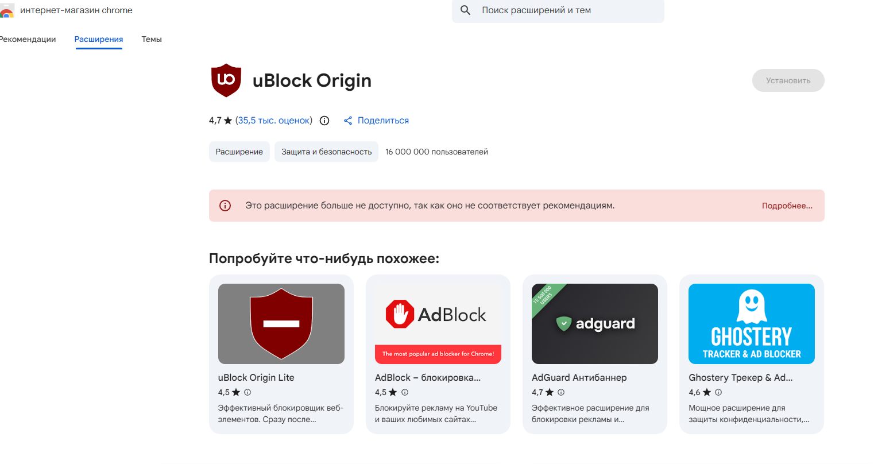This screenshot has width=874, height=464.
Task: Click the search magnifier icon
Action: 466,10
